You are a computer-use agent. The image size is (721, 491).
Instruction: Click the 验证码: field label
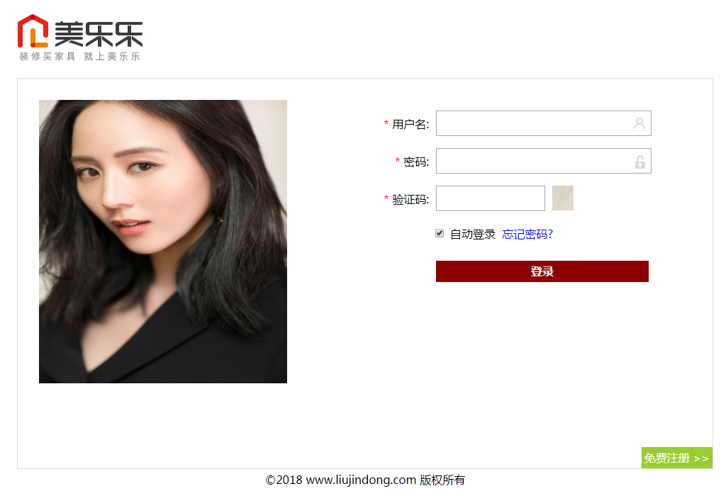tap(410, 200)
